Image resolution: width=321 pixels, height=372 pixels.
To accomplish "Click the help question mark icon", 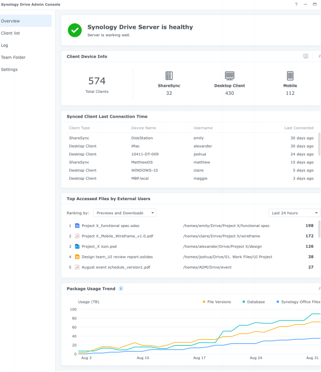I will tap(296, 4).
